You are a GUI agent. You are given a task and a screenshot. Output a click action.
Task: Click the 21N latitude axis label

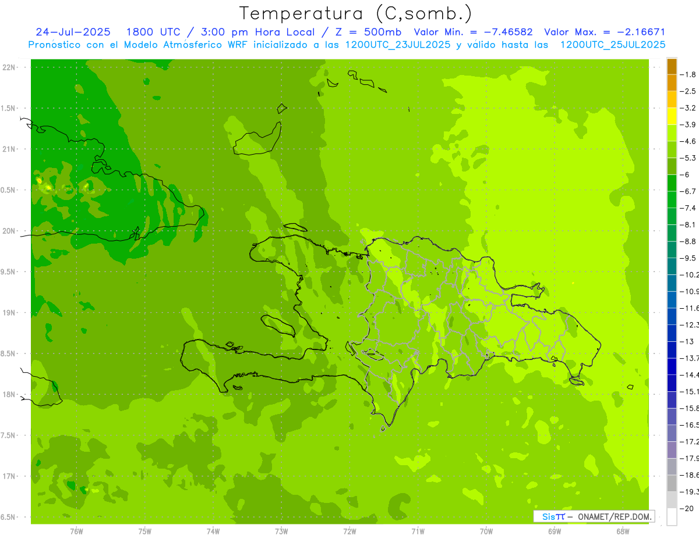coord(10,149)
